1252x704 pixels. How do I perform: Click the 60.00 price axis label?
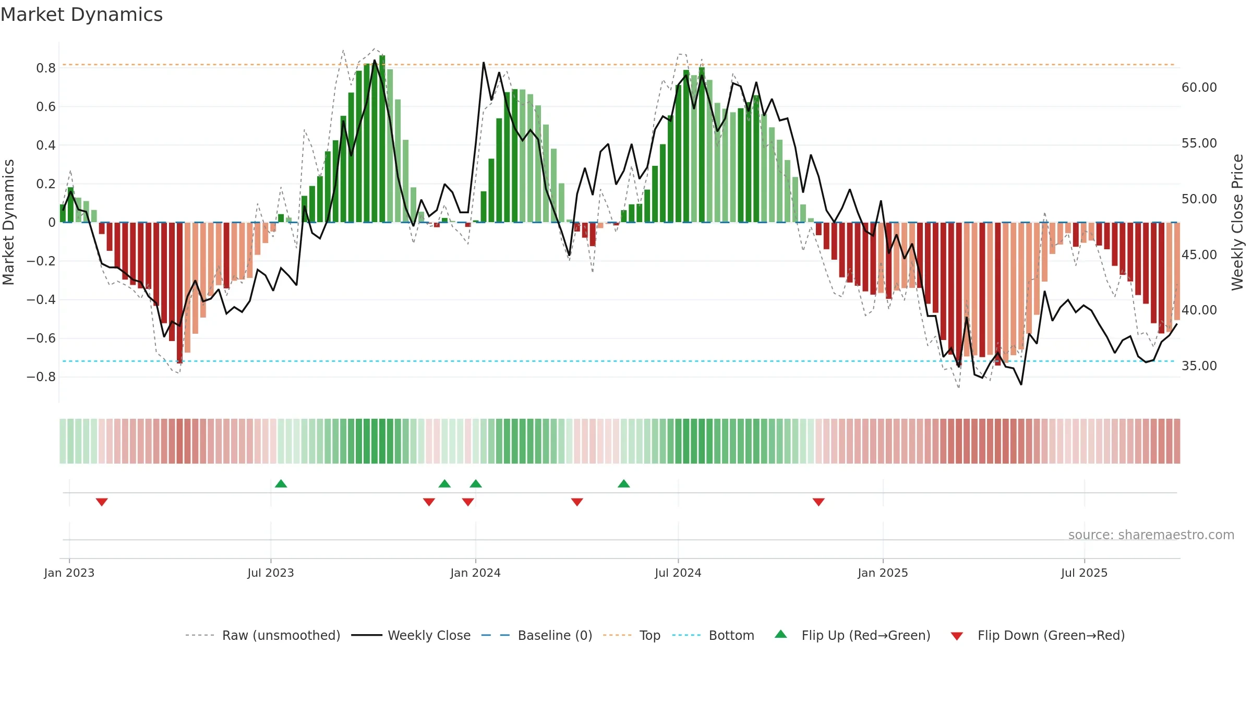point(1199,88)
